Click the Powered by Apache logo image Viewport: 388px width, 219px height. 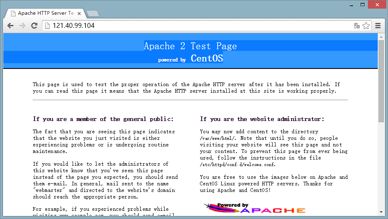pos(255,208)
